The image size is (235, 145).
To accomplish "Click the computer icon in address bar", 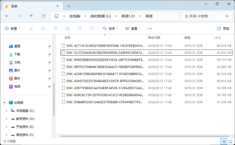I will 56,16.
